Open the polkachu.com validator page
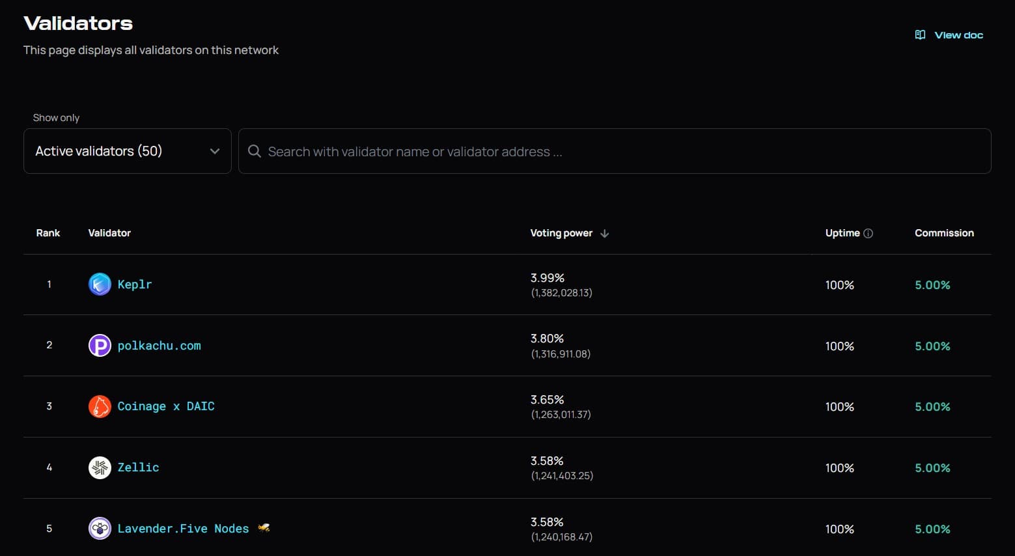Screen dimensions: 1015x556 [159, 346]
